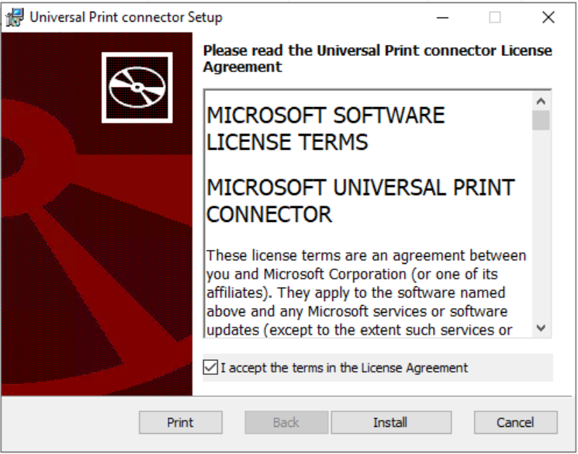Click the disabled Back button
Image resolution: width=578 pixels, height=454 pixels.
[286, 422]
